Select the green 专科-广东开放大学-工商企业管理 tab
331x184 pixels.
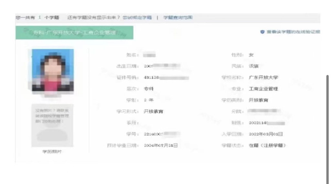tap(75, 33)
